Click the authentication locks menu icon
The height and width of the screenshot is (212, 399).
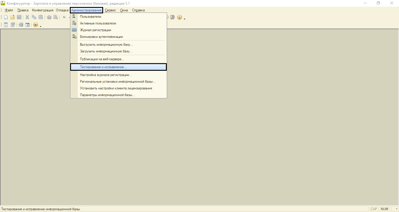[x=74, y=37]
